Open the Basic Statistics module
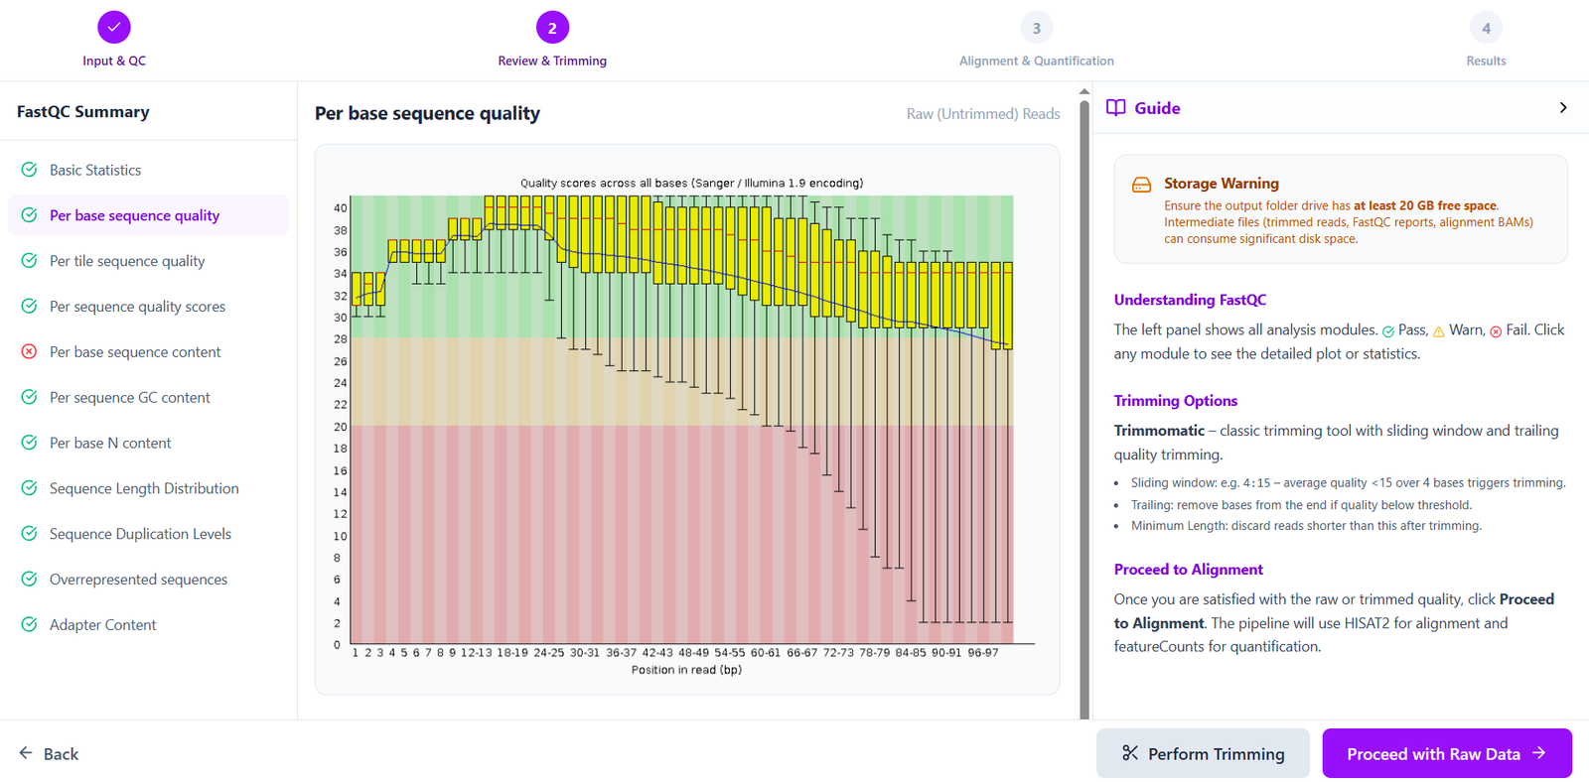The image size is (1589, 782). 148,170
